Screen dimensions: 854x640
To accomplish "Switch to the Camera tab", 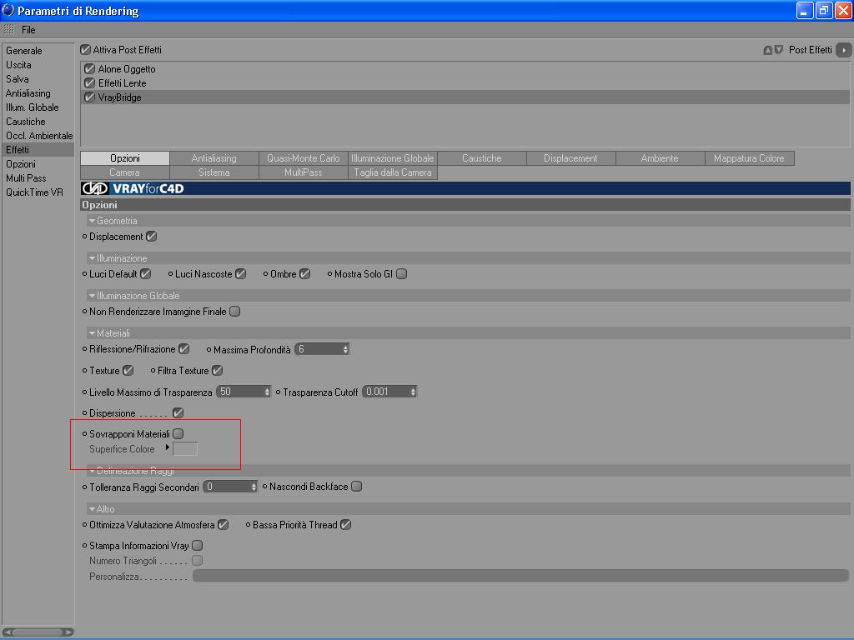I will click(125, 172).
